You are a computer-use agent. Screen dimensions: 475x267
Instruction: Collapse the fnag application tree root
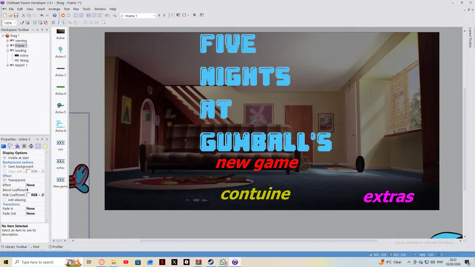(3, 36)
